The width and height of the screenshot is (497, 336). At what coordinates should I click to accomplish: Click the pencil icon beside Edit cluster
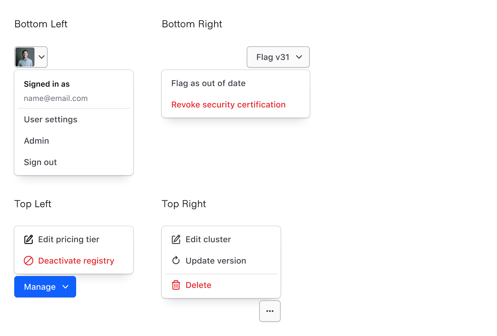(x=176, y=240)
